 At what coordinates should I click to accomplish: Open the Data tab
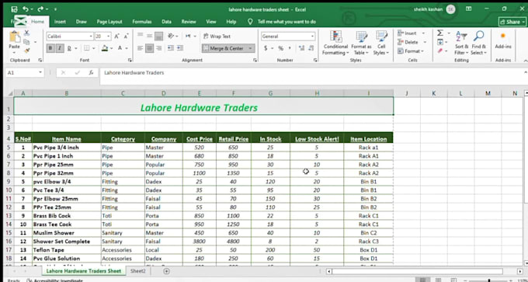(166, 22)
